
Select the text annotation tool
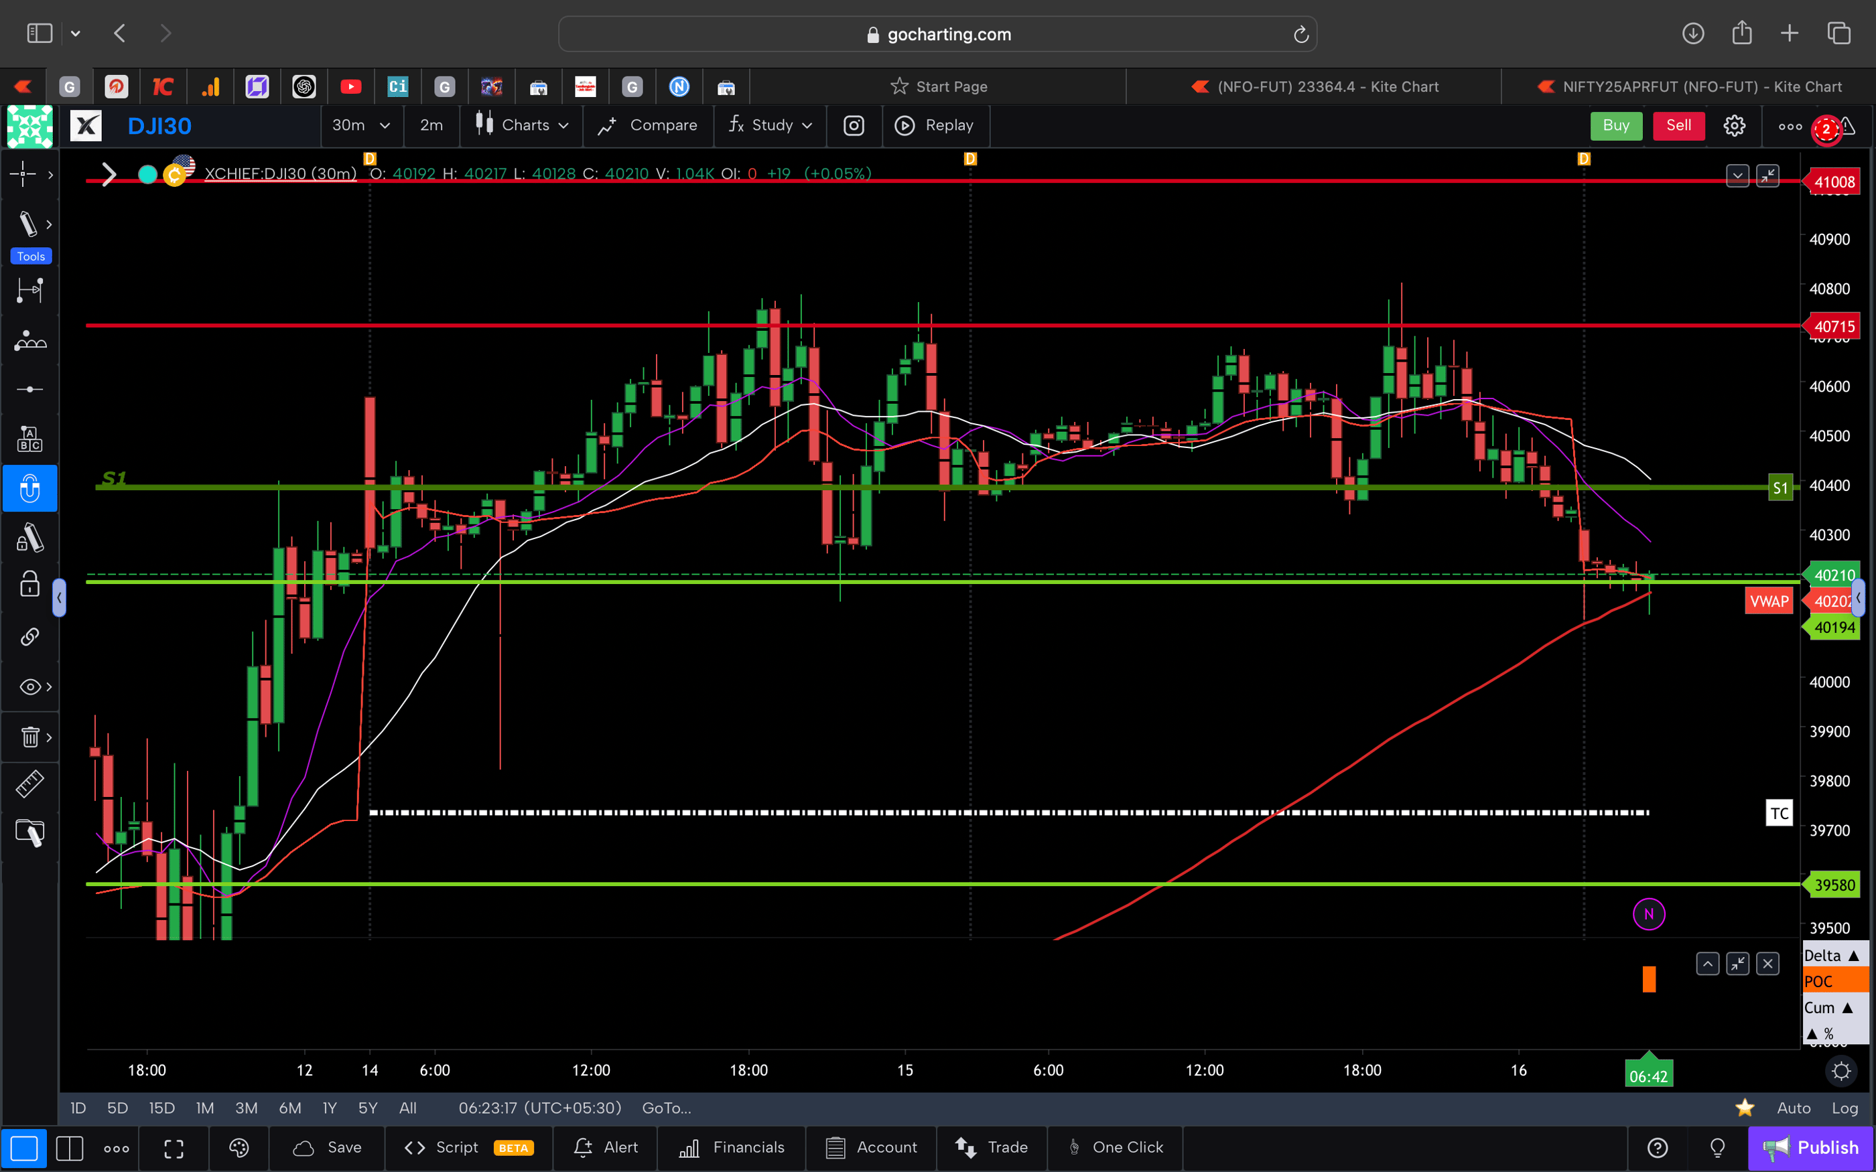click(29, 438)
